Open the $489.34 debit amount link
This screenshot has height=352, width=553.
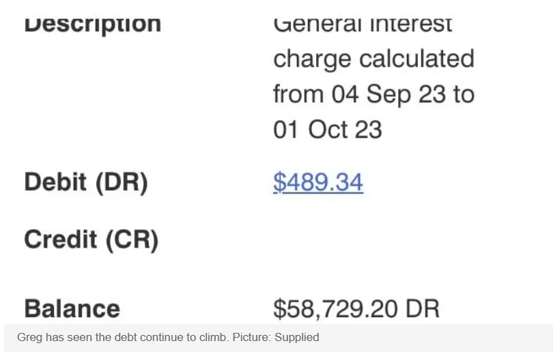317,182
